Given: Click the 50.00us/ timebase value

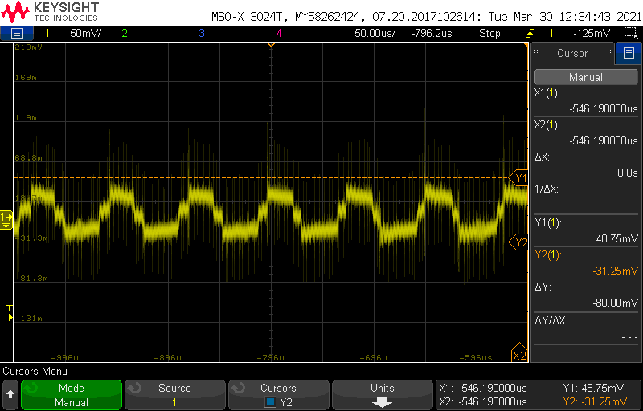Looking at the screenshot, I should tap(375, 33).
